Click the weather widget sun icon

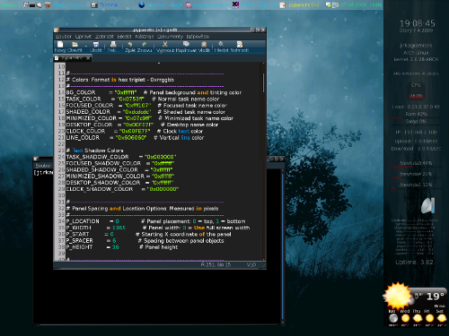[x=398, y=297]
